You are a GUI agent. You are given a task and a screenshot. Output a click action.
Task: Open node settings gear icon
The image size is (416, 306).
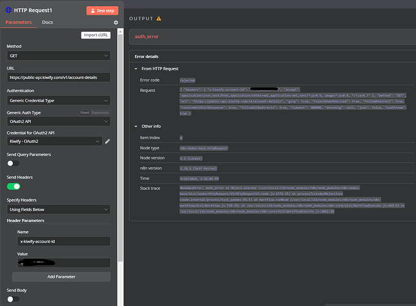coord(116,23)
